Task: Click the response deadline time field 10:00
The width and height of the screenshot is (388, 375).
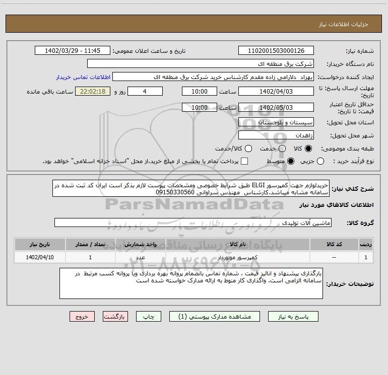Action: (200, 91)
